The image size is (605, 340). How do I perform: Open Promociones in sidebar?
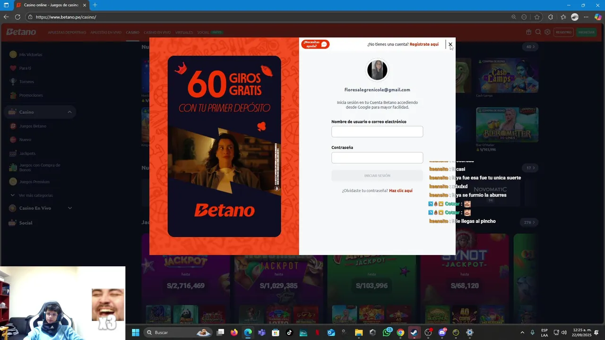[x=31, y=95]
